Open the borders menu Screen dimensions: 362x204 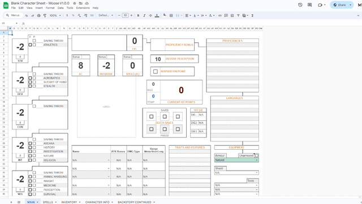(171, 15)
